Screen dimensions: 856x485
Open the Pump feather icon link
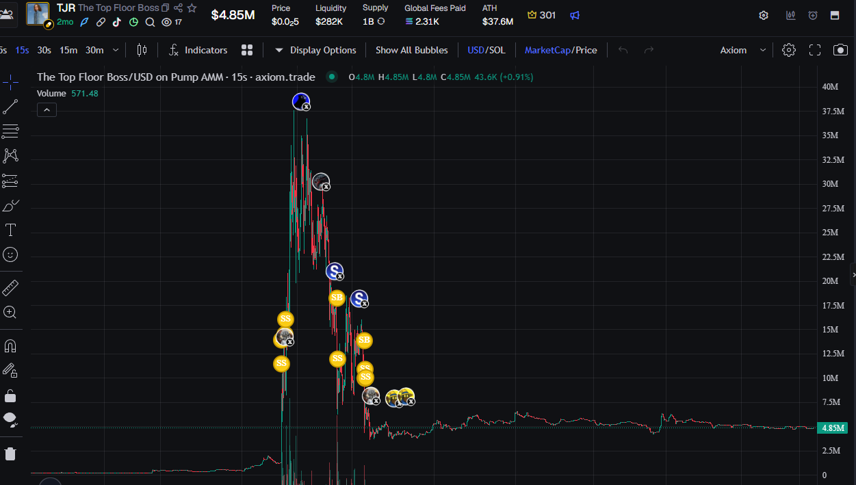point(85,22)
